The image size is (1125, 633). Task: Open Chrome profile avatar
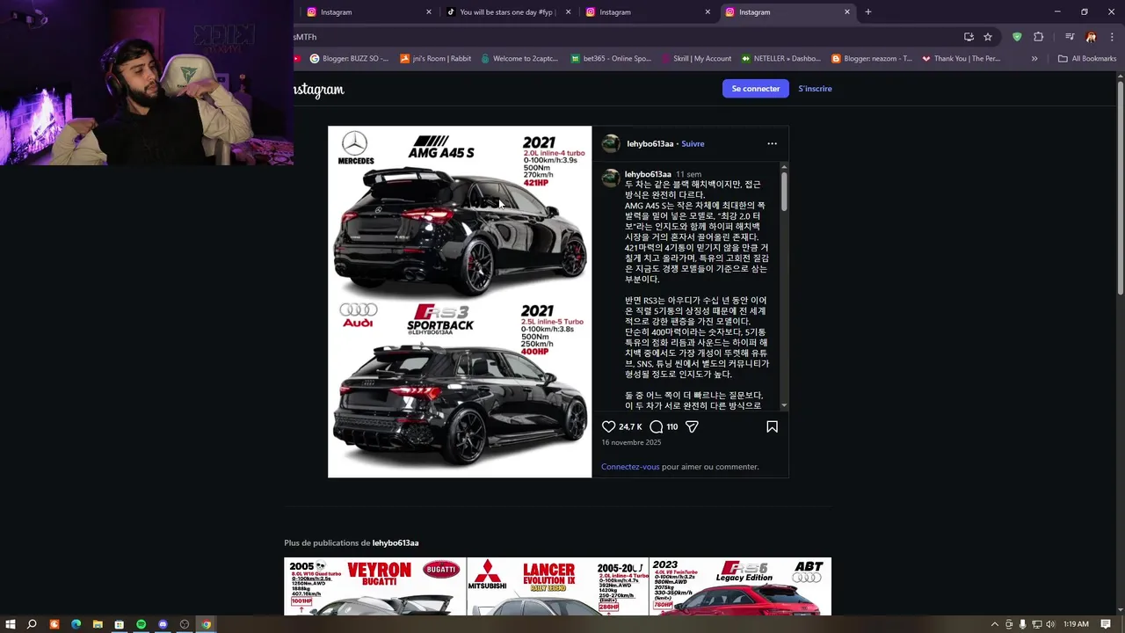click(x=1091, y=37)
